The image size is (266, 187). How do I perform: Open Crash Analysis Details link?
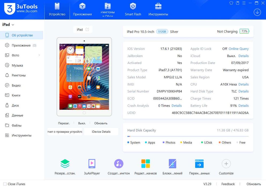pyautogui.click(x=177, y=106)
